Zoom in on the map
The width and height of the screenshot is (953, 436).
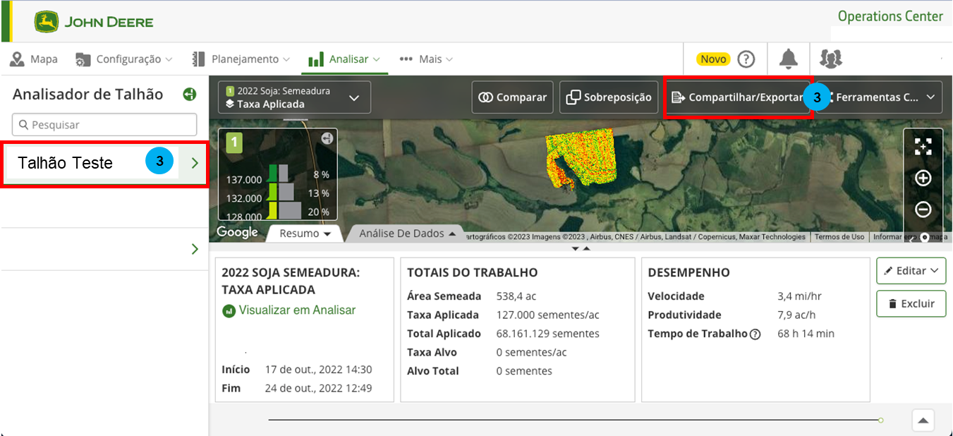click(923, 178)
